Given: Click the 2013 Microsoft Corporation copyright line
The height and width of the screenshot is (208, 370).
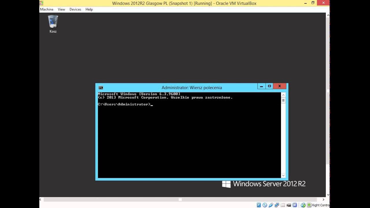Looking at the screenshot, I should point(165,98).
